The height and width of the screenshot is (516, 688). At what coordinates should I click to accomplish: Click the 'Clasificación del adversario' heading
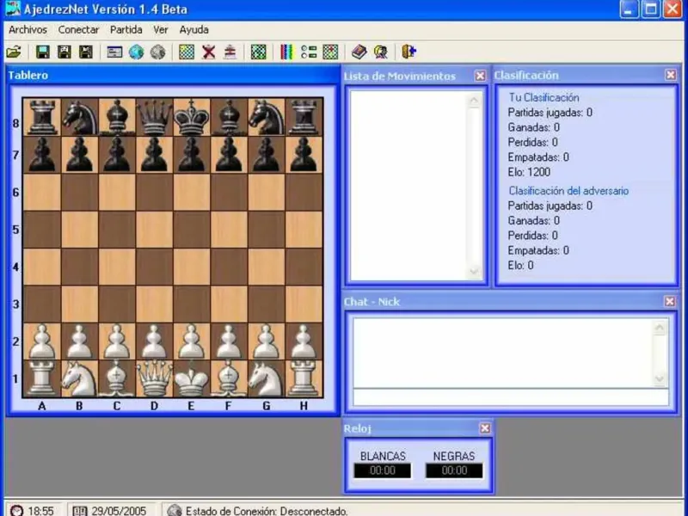pos(568,191)
